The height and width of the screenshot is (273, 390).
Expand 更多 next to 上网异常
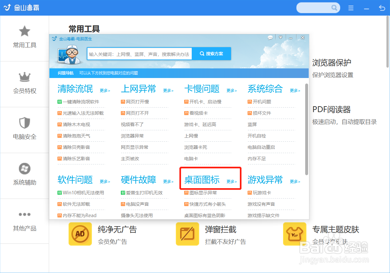[168, 91]
